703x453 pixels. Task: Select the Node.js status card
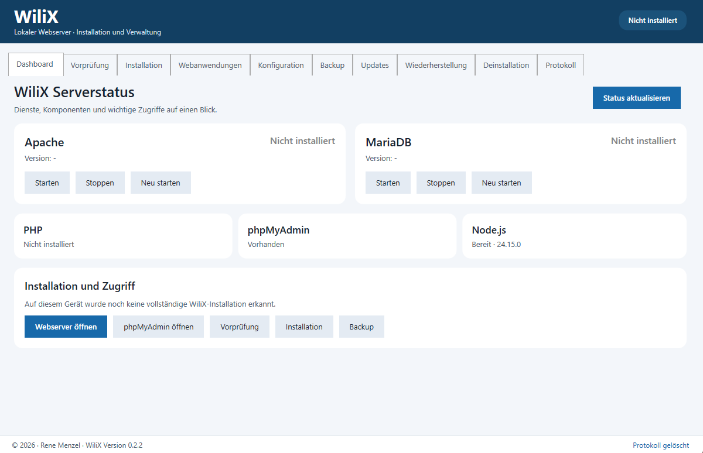click(574, 236)
